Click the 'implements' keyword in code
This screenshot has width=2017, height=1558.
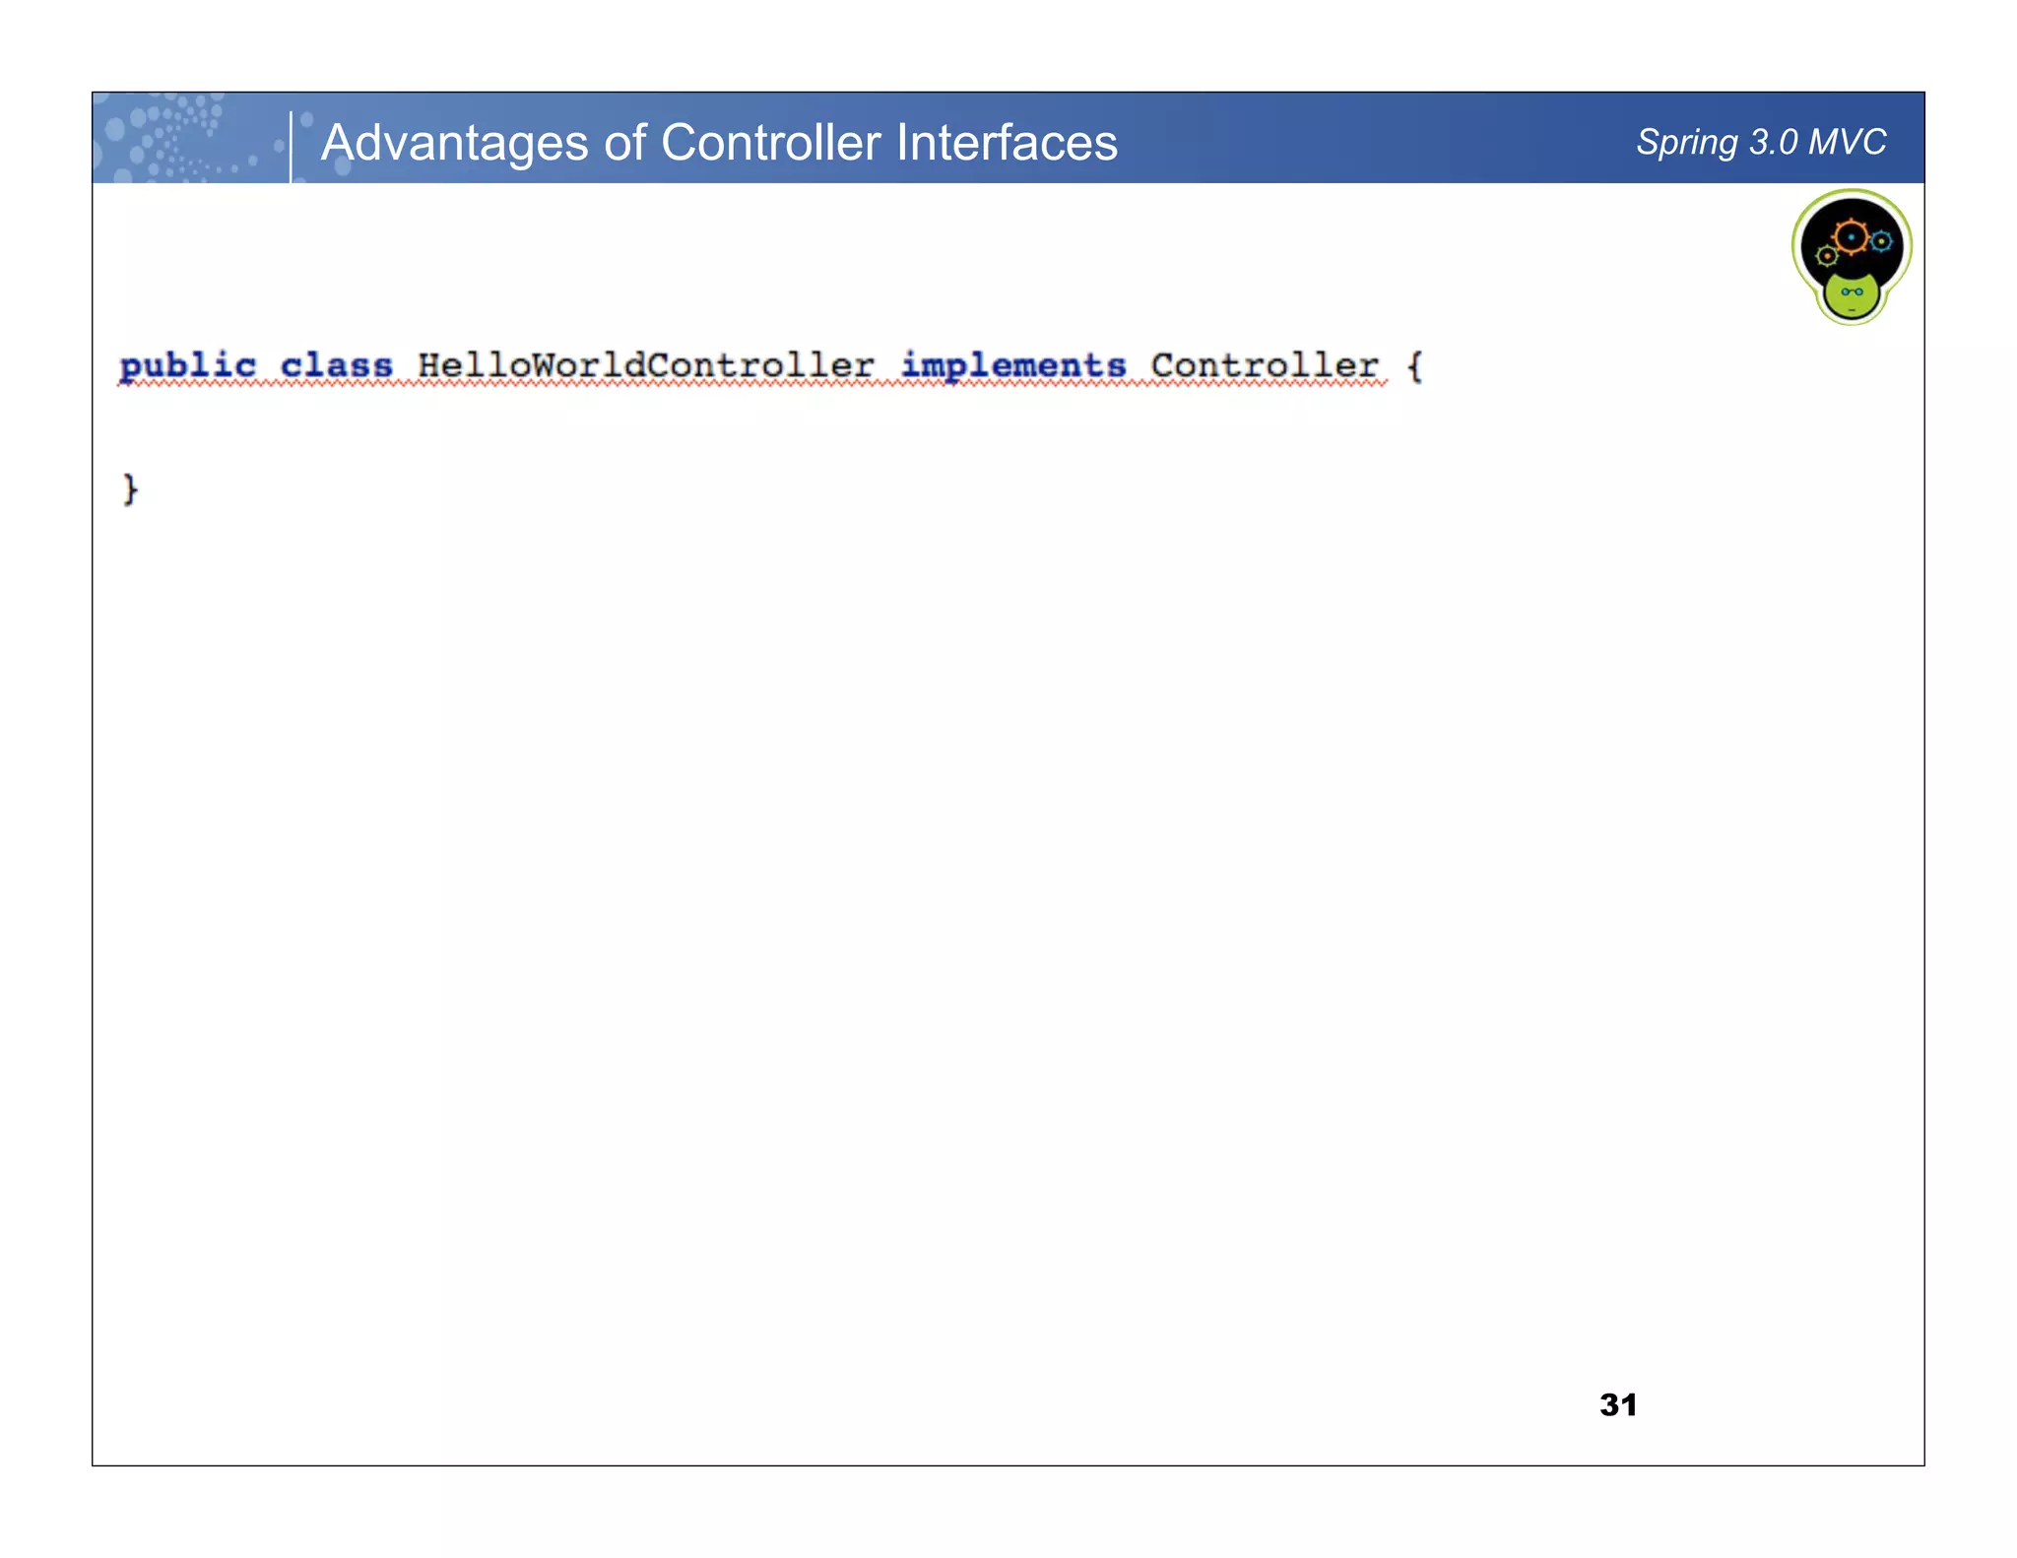pos(1013,366)
